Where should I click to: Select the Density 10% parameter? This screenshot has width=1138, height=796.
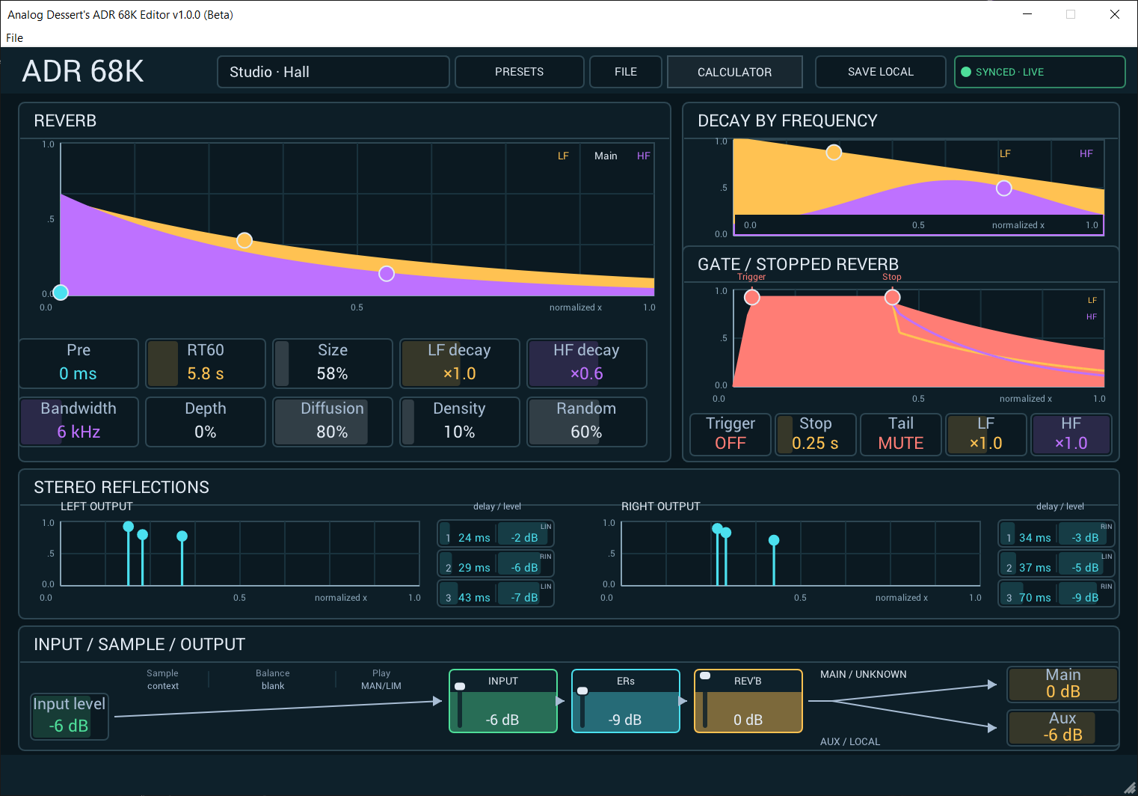point(460,421)
